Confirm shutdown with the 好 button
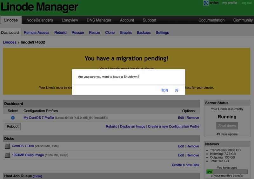The height and width of the screenshot is (179, 254). [177, 90]
